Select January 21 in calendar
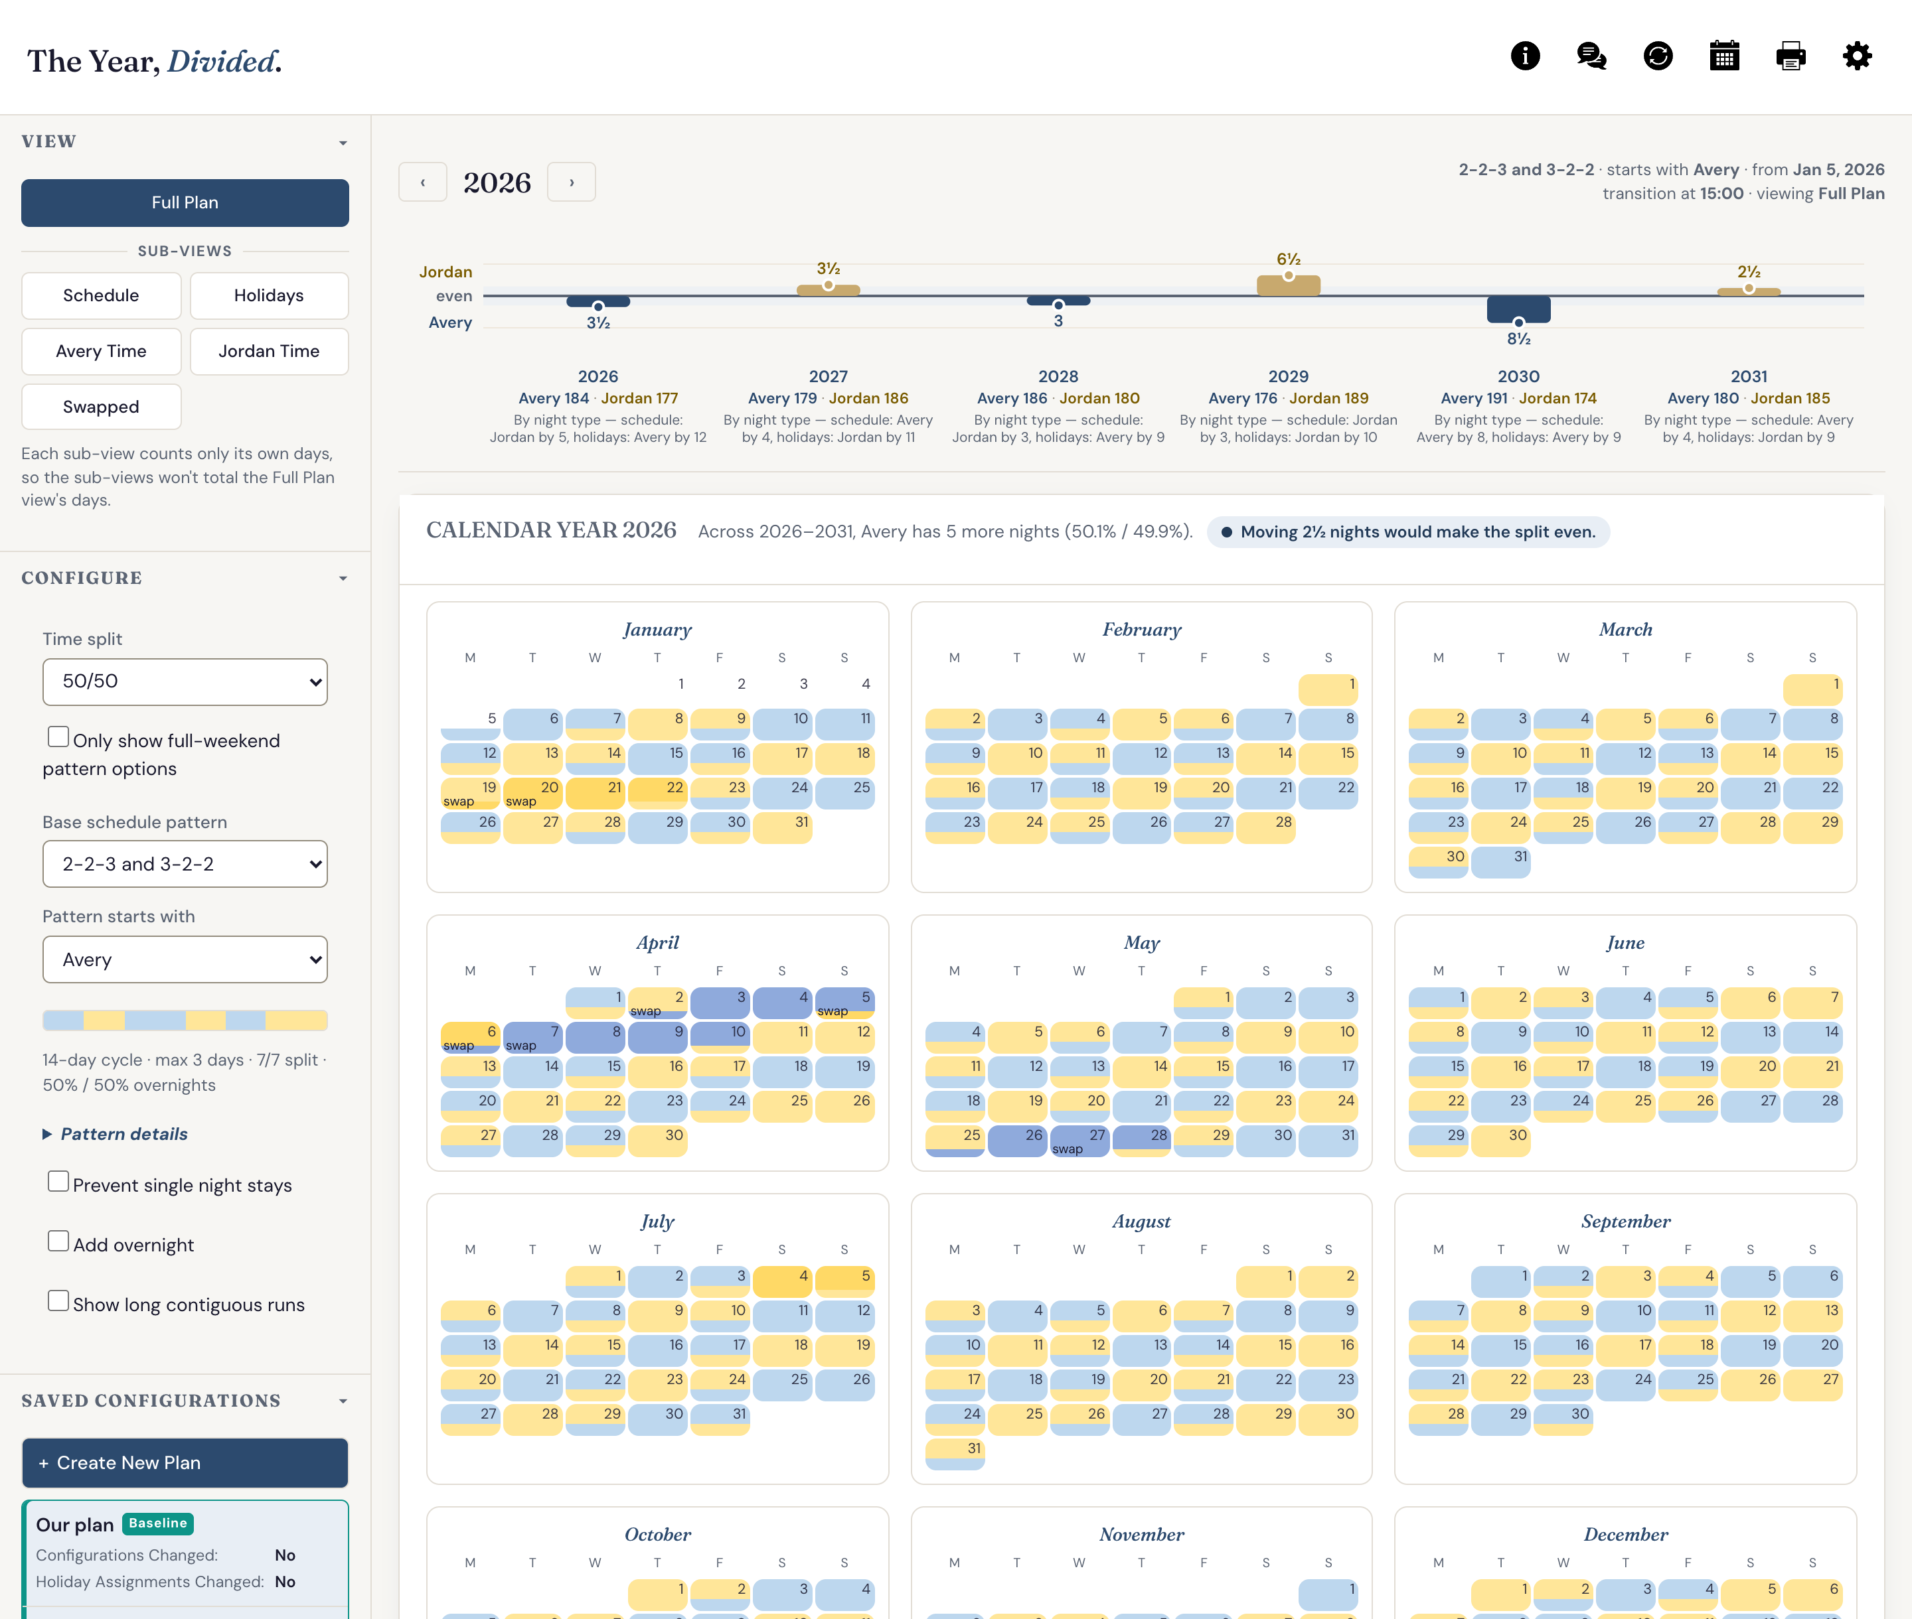The width and height of the screenshot is (1912, 1619). 595,793
